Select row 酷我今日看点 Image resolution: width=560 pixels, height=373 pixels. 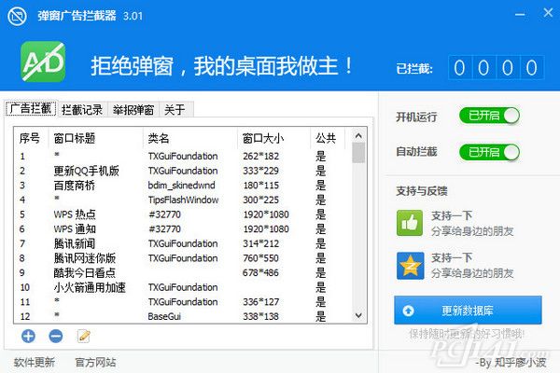coord(182,273)
